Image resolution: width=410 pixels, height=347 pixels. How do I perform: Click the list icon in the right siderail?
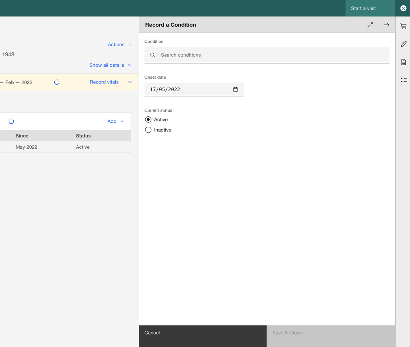[403, 80]
